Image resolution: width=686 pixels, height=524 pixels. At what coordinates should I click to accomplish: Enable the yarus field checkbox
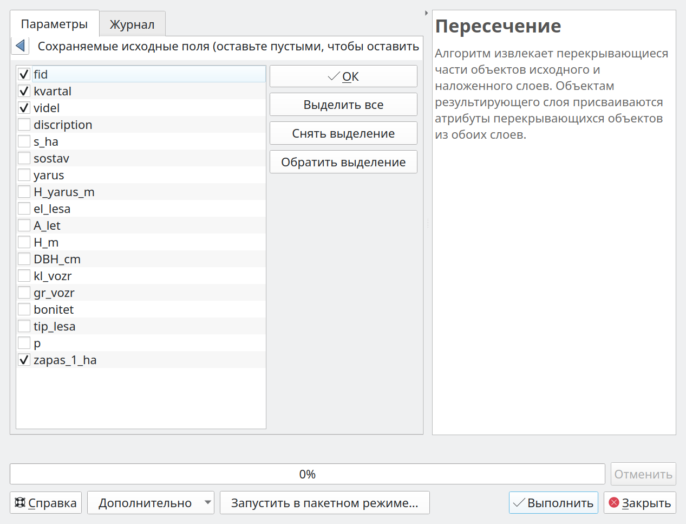pos(24,175)
